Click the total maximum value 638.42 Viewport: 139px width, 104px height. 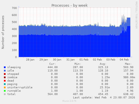point(128,94)
